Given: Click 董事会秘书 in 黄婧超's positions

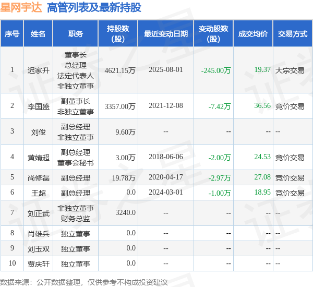Looking at the screenshot, I should [x=76, y=163].
